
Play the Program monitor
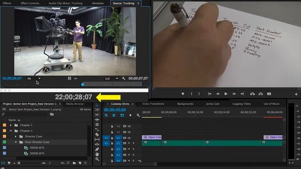point(226,94)
